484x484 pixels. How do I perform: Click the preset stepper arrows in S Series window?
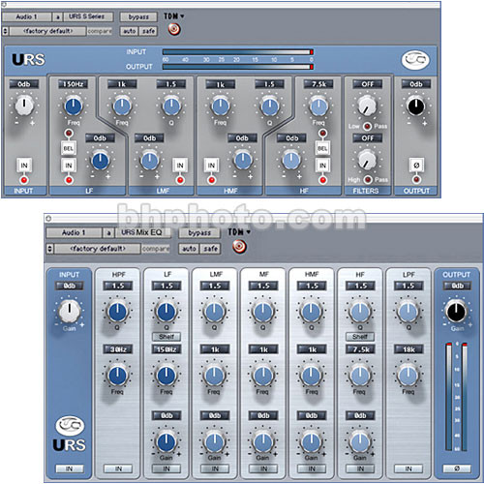point(5,31)
